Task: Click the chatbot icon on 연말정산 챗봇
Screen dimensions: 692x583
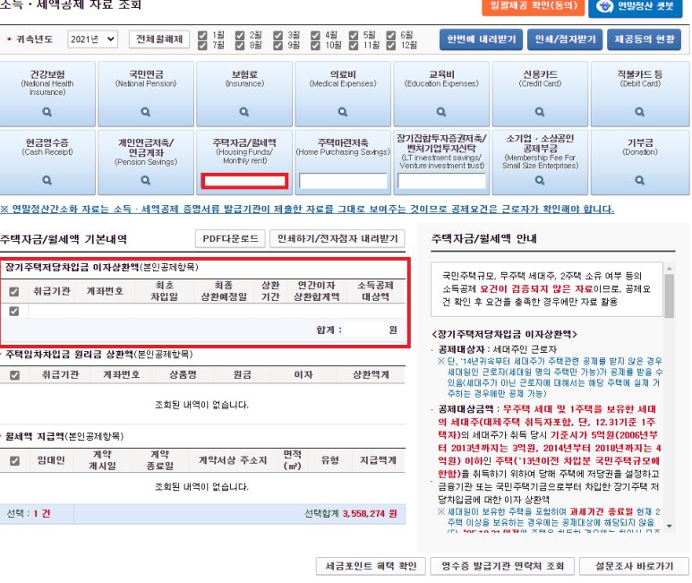Action: coord(604,6)
